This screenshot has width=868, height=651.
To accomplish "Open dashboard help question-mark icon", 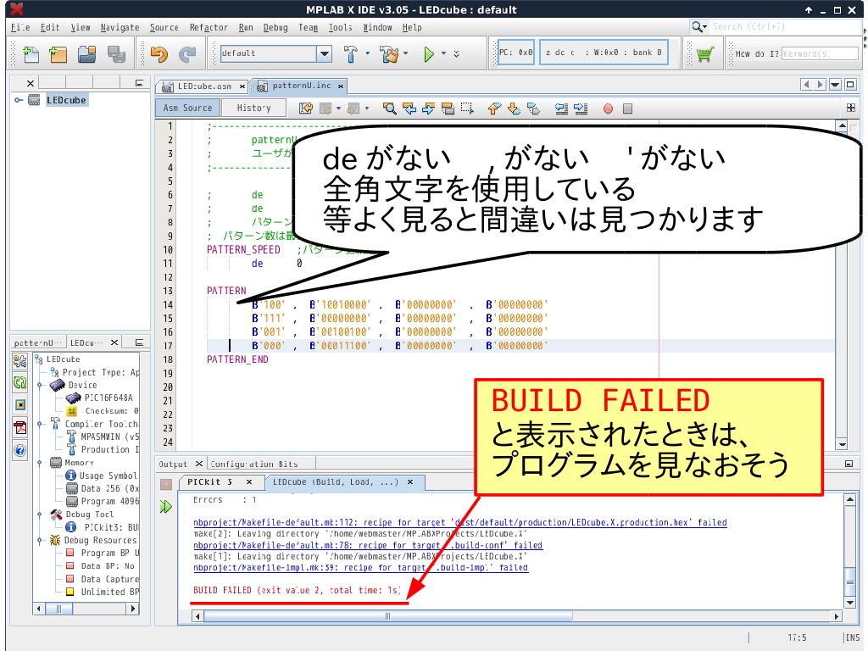I will (x=20, y=451).
